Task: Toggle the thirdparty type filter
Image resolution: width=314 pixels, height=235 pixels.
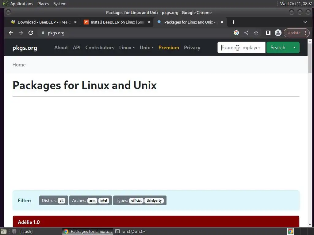Action: pos(154,200)
